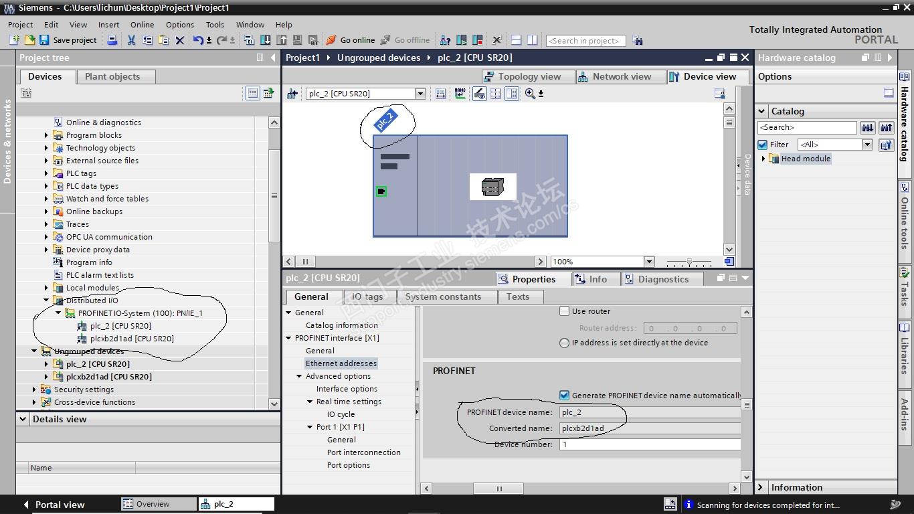
Task: Go online with the device
Action: [350, 40]
